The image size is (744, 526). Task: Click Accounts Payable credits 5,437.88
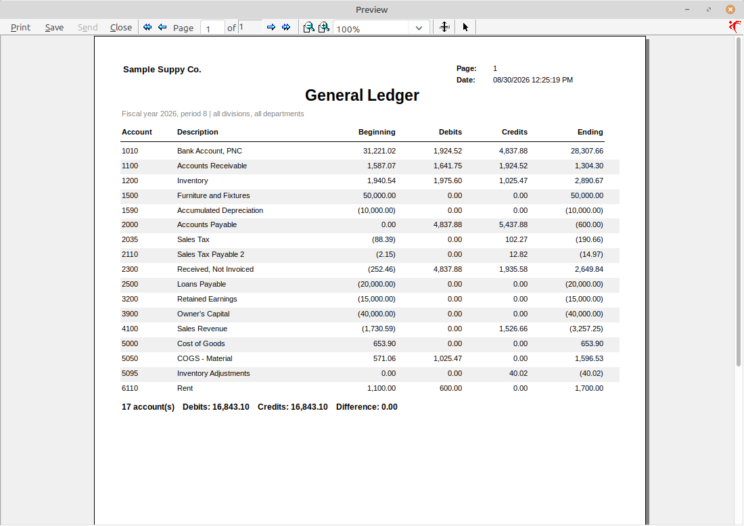pos(513,224)
